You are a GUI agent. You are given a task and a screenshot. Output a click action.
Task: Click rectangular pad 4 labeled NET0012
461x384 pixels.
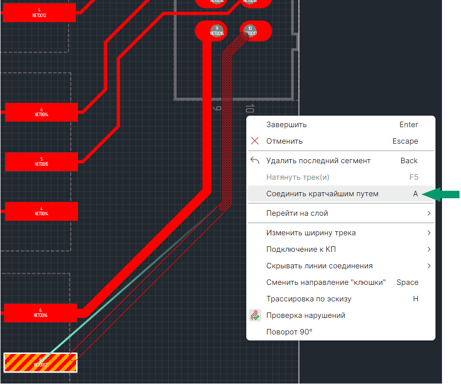point(40,13)
